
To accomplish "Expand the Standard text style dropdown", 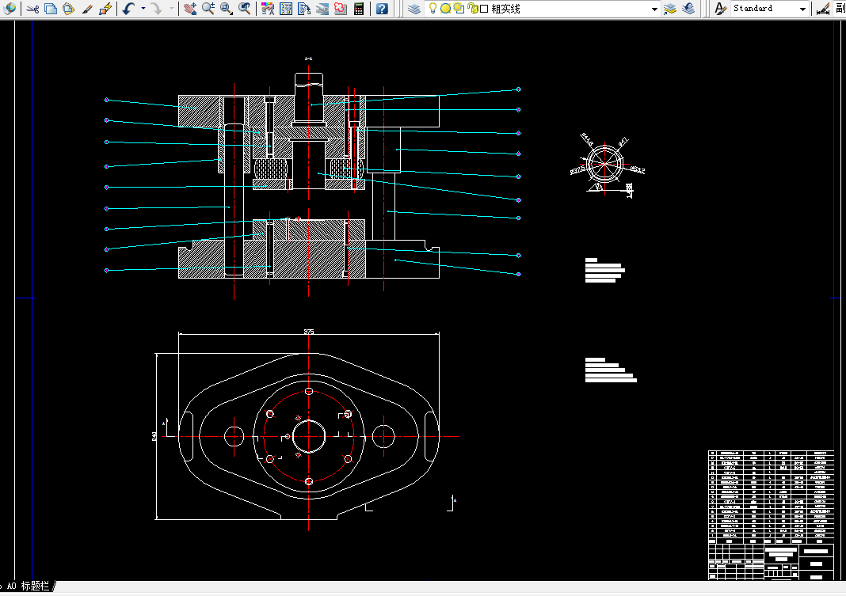I will (803, 9).
